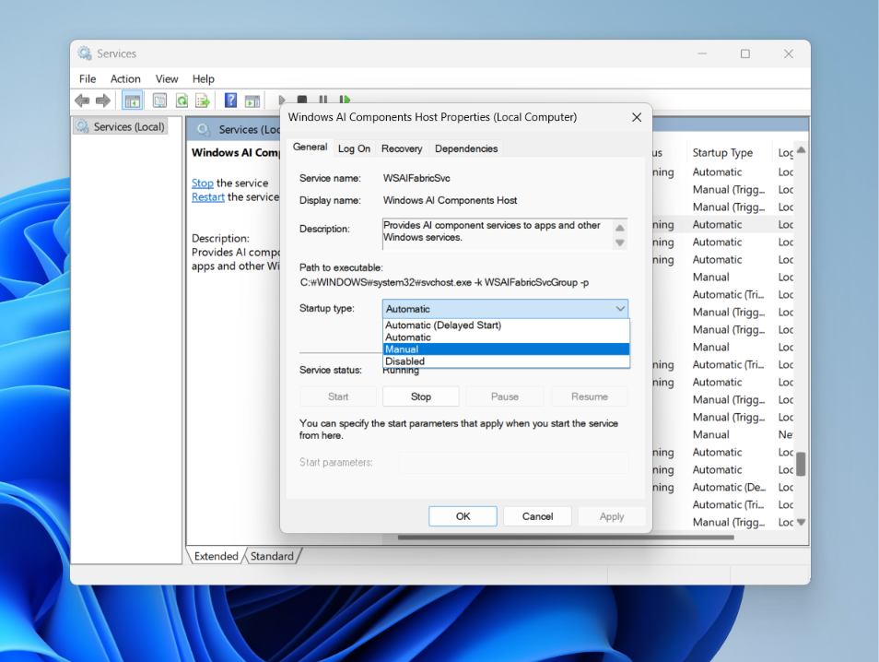Image resolution: width=879 pixels, height=662 pixels.
Task: Go back using the toolbar Back arrow
Action: (x=82, y=101)
